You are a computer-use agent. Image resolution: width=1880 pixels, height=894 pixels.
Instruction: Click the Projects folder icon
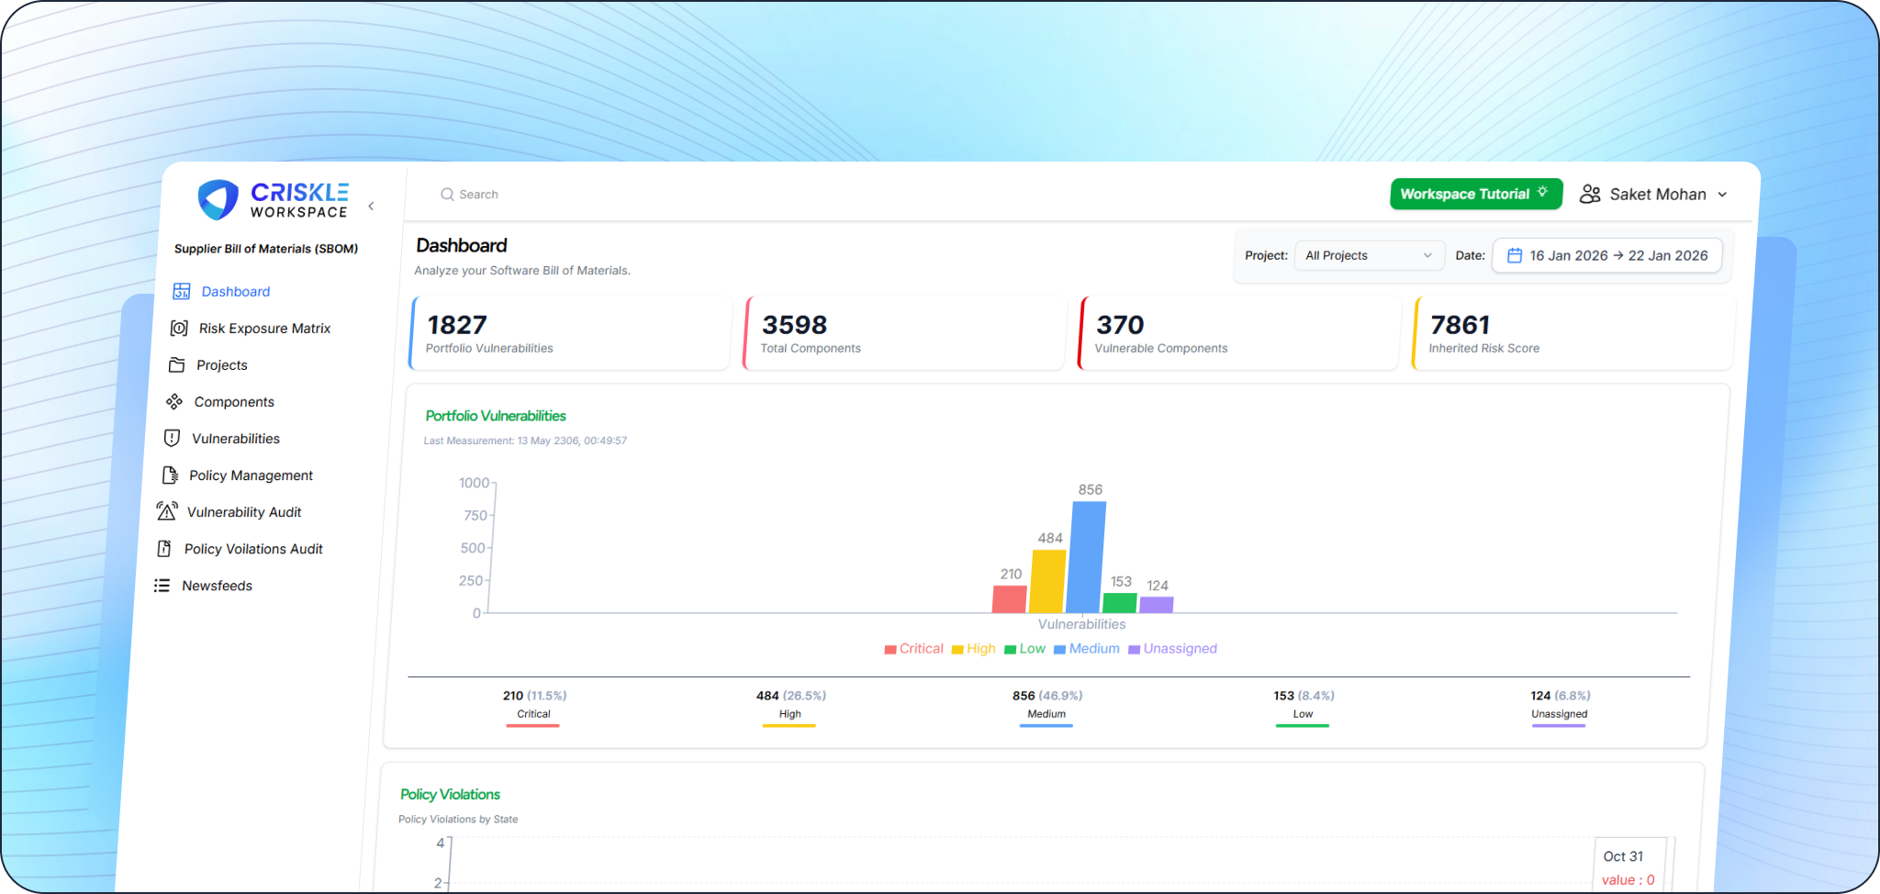click(x=177, y=364)
